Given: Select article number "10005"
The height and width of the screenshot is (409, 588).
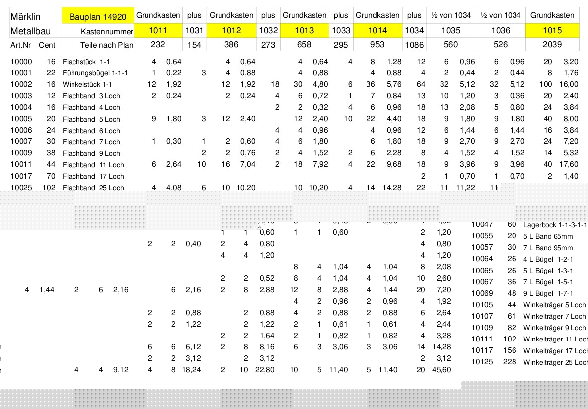Looking at the screenshot, I should 21,119.
